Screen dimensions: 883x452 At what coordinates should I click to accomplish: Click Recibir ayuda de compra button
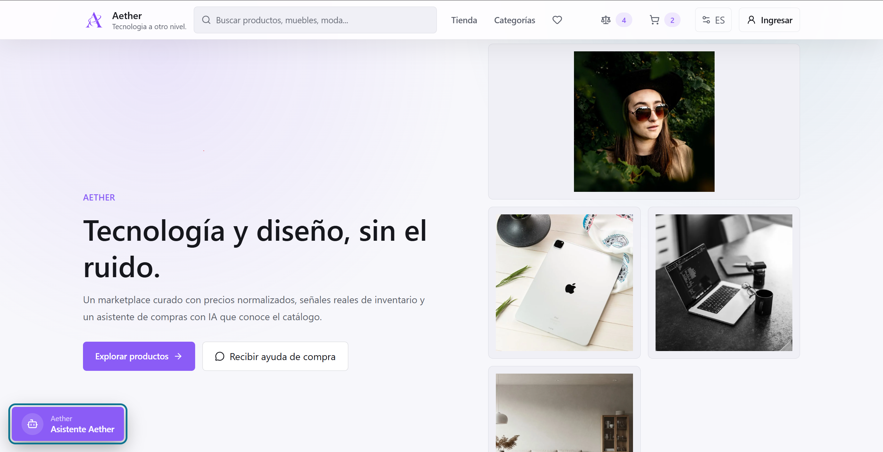coord(275,356)
